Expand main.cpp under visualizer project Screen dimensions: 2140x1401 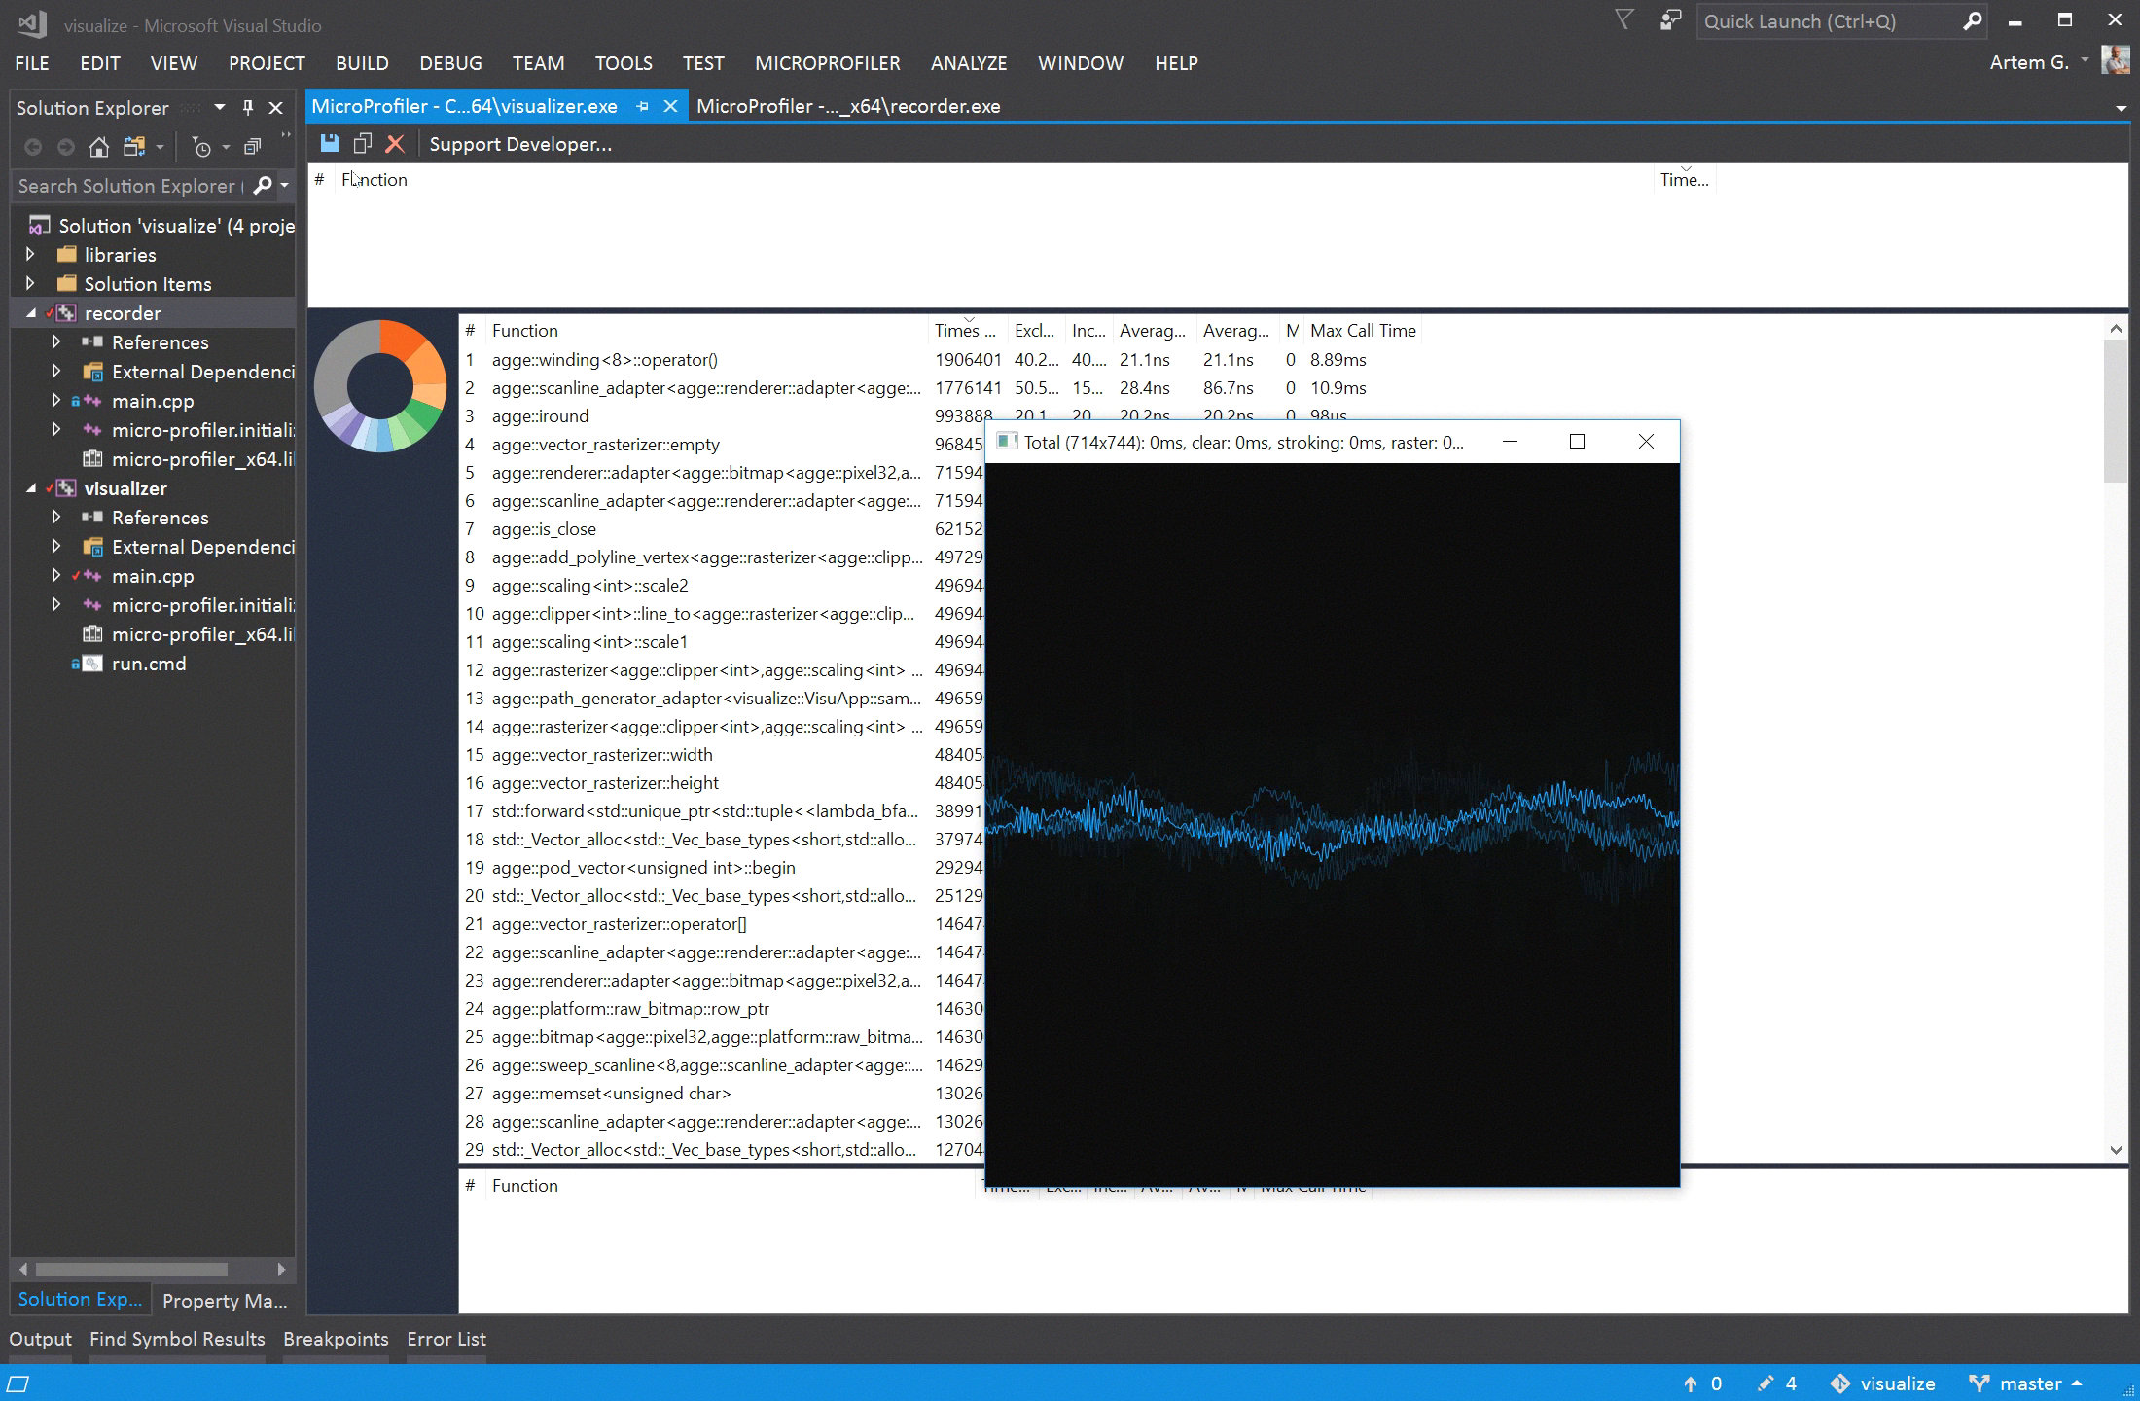56,575
